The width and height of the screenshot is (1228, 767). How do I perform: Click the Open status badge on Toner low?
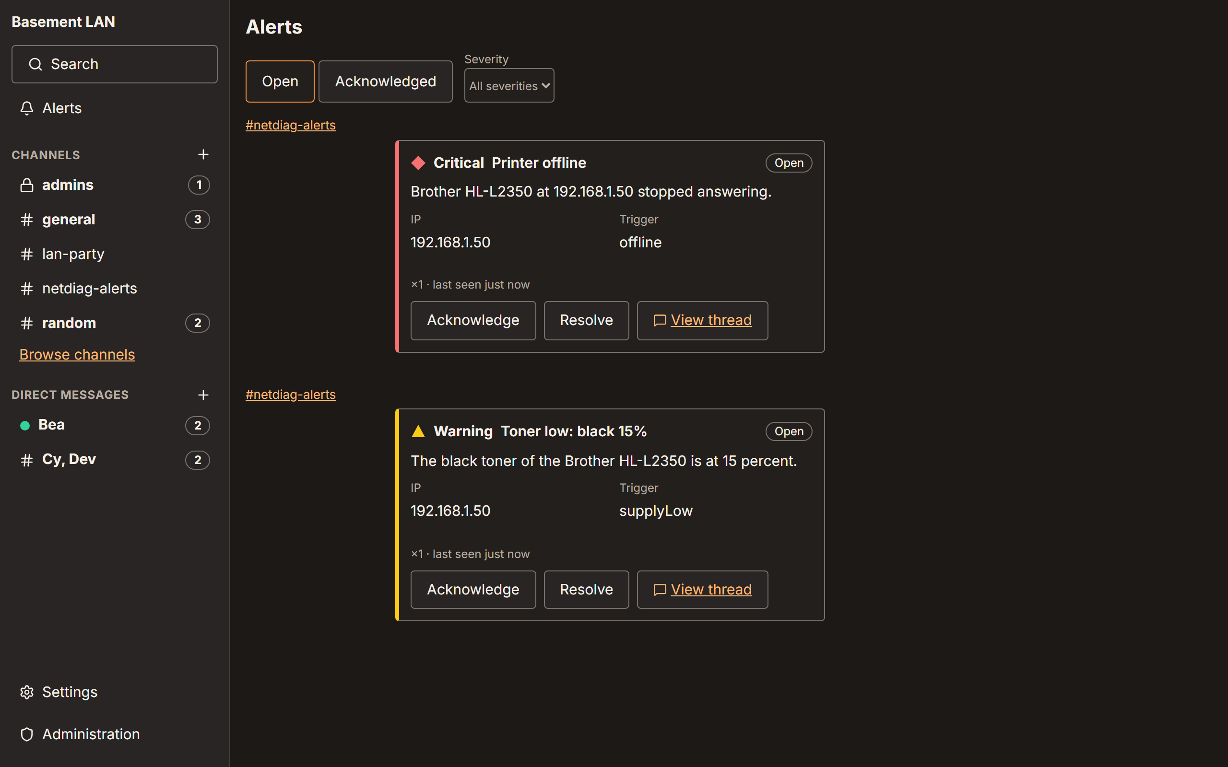tap(789, 431)
